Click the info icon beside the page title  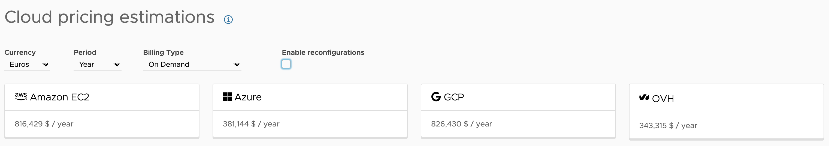pos(228,20)
